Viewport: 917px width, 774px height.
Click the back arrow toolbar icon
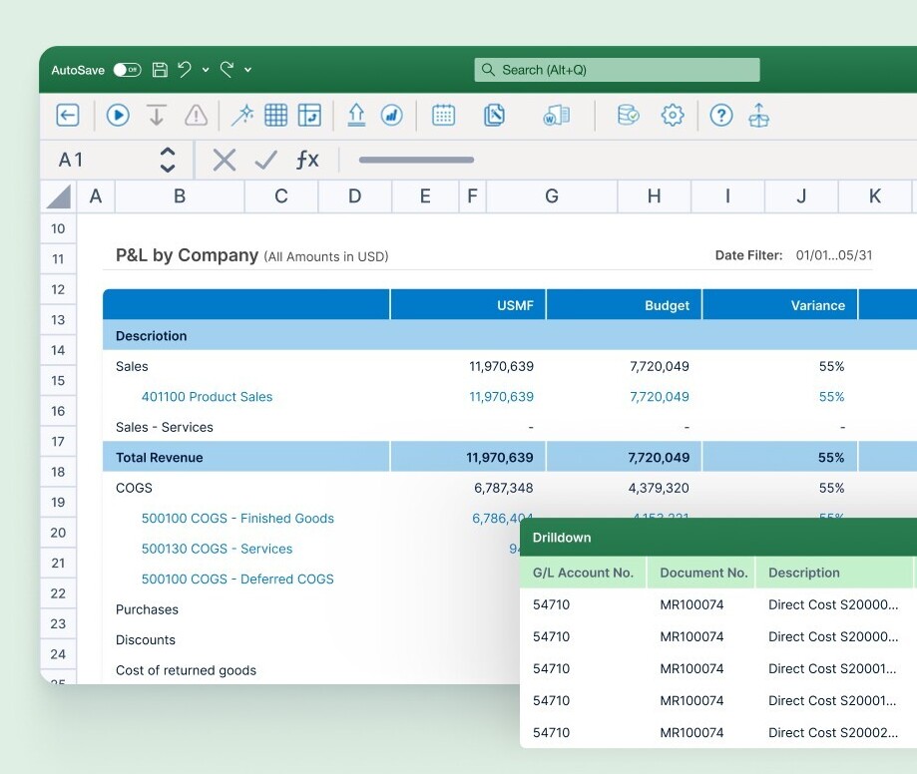point(67,116)
